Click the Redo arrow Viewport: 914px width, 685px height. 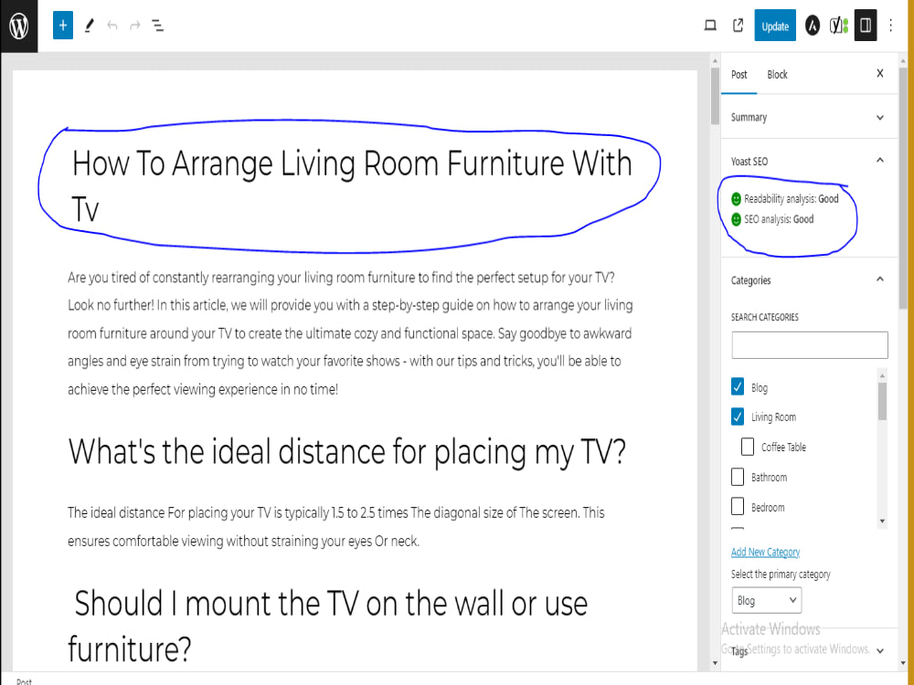click(134, 26)
